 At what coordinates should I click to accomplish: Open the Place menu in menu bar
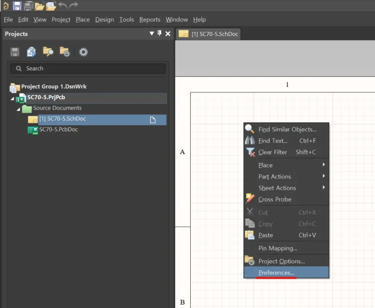click(83, 20)
